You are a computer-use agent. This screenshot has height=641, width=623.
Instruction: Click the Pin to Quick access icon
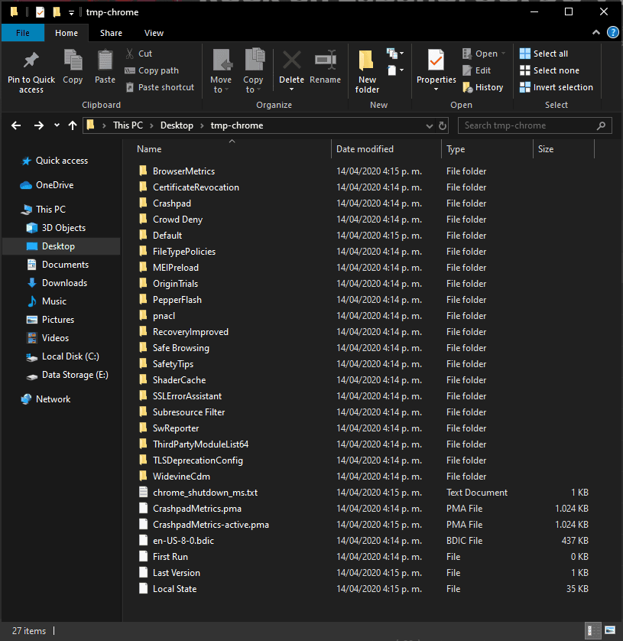pos(31,61)
